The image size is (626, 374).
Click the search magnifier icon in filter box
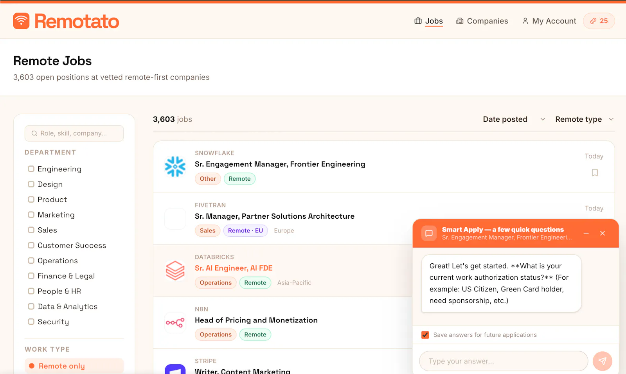[x=34, y=133]
